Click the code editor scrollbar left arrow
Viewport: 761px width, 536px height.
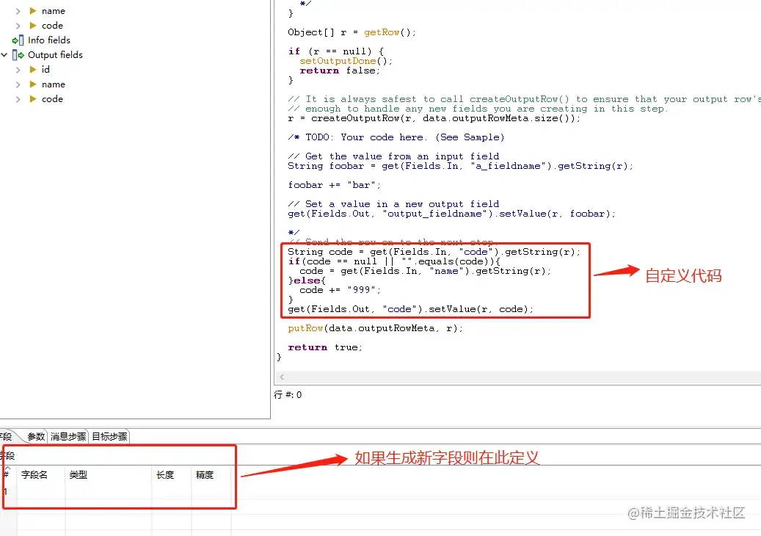(x=282, y=377)
